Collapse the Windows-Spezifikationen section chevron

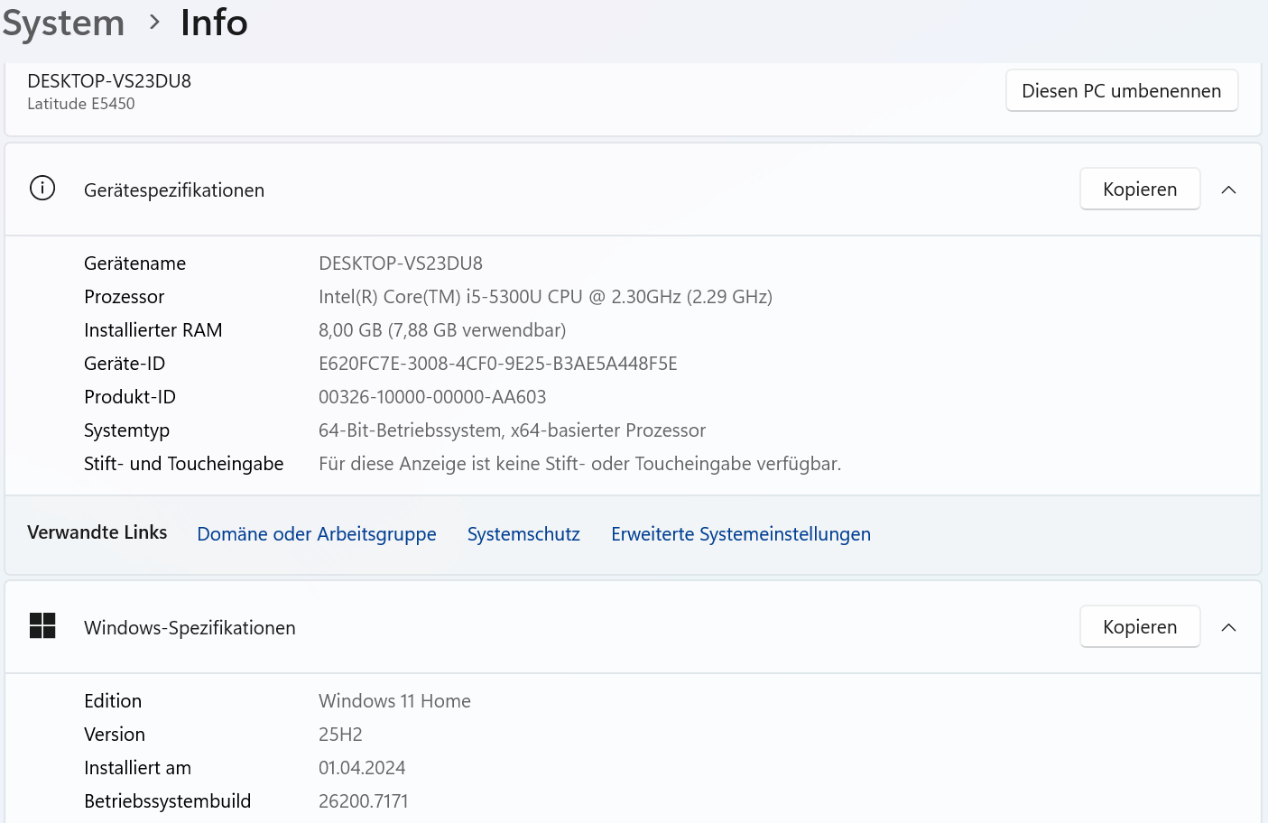[1228, 627]
